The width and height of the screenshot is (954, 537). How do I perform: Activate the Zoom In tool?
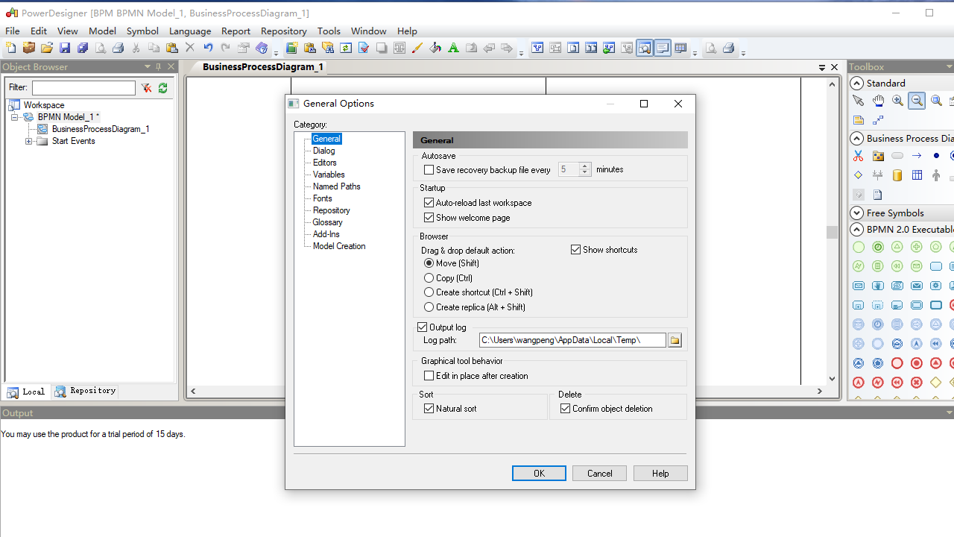[897, 101]
